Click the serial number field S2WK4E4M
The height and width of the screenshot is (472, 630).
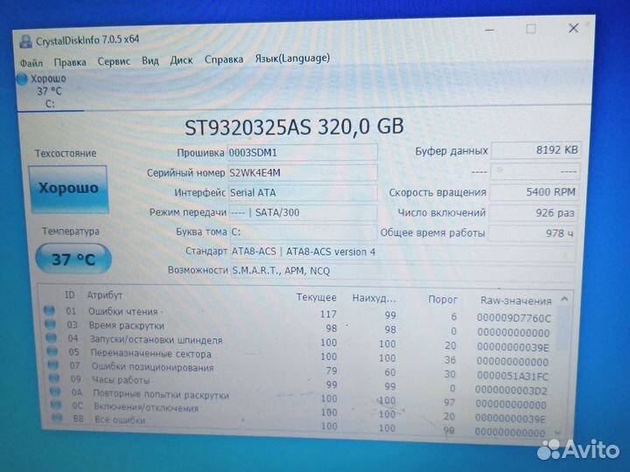point(303,172)
